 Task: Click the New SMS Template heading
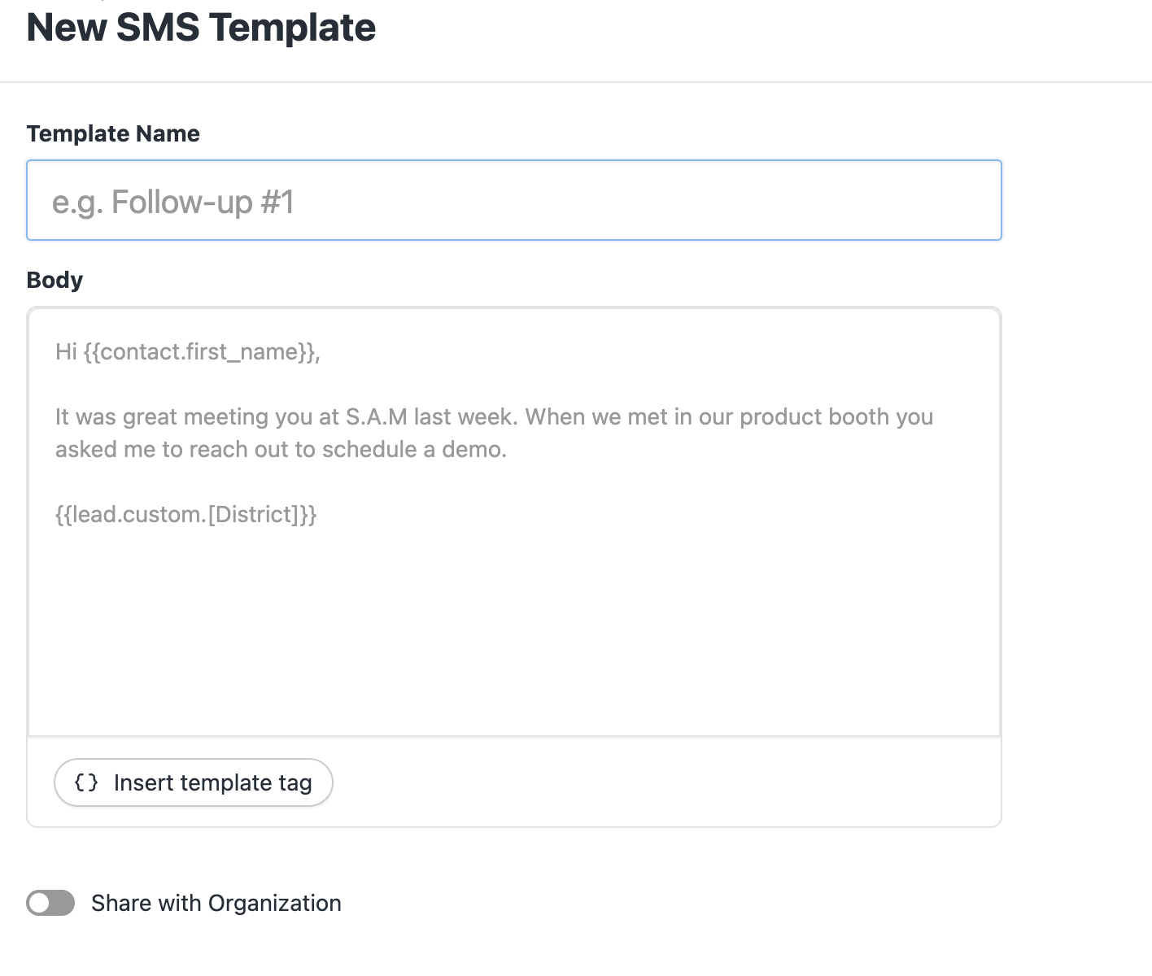pyautogui.click(x=201, y=28)
